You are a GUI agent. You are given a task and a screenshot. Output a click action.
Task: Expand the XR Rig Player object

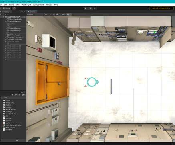[6, 35]
